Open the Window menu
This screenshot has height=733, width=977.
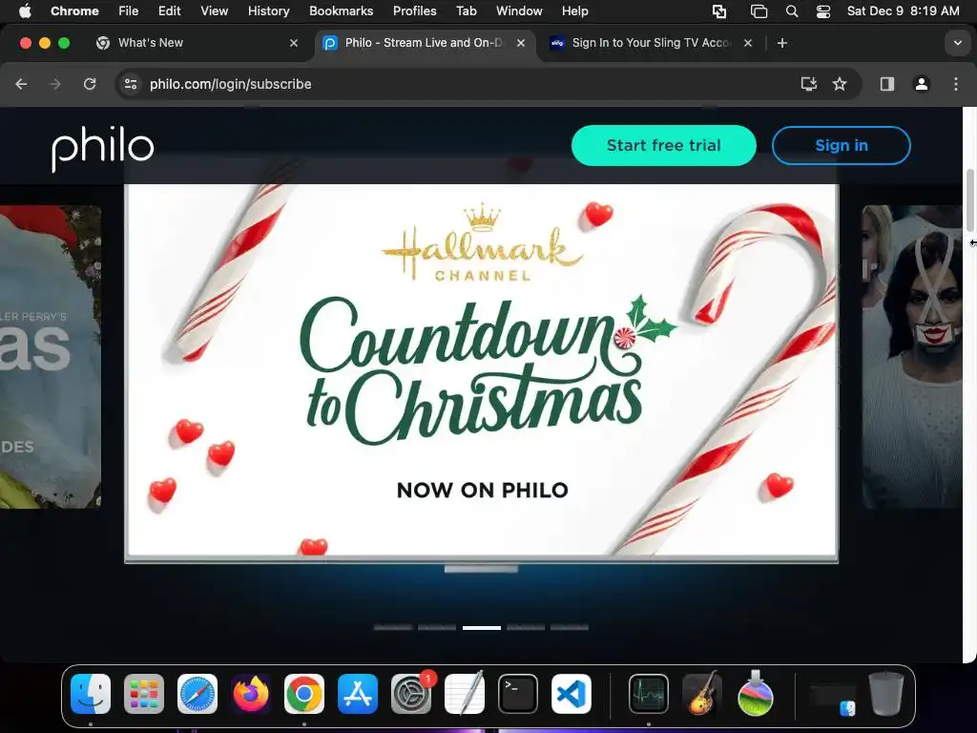(x=519, y=10)
